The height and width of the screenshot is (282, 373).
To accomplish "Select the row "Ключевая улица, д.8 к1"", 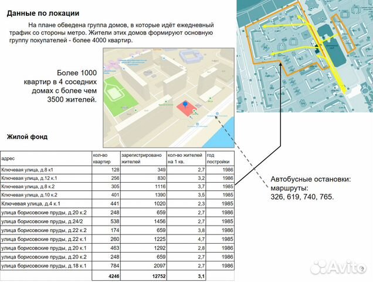I will [x=117, y=170].
